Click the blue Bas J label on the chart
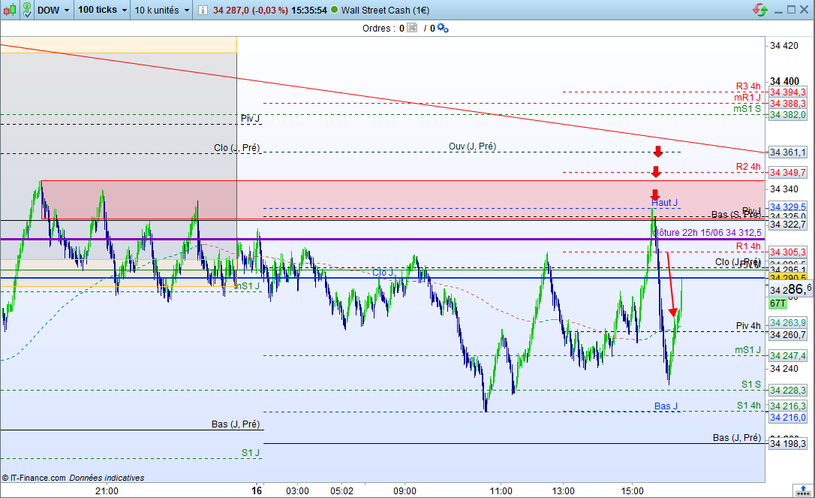The width and height of the screenshot is (815, 498). coord(666,406)
